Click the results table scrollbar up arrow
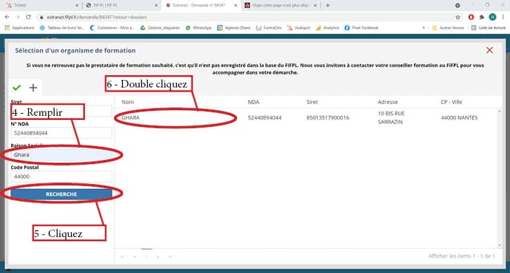510x273 pixels. 500,112
